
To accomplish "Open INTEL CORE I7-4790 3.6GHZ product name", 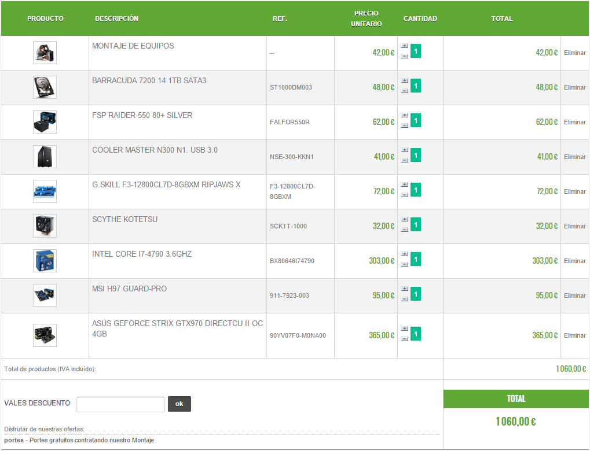I will point(142,254).
